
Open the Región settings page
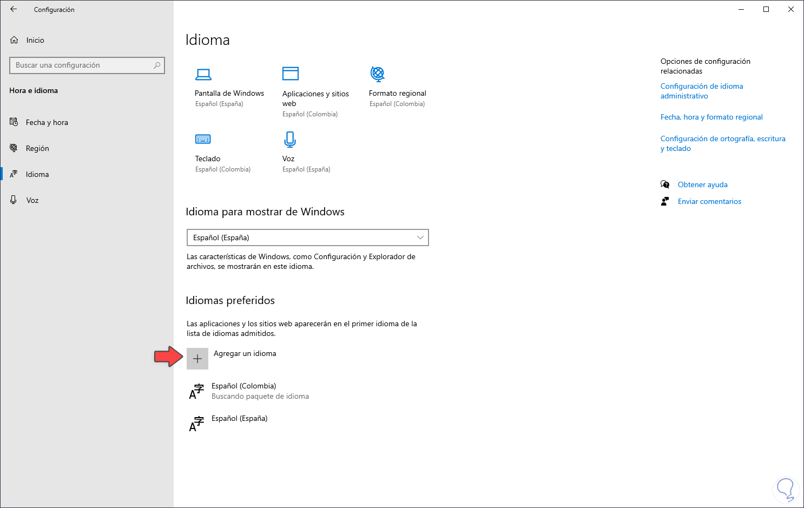click(37, 148)
